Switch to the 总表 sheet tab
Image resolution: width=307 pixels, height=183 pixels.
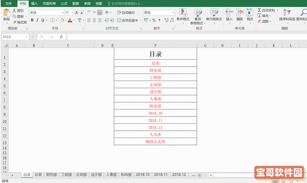[x=38, y=175]
